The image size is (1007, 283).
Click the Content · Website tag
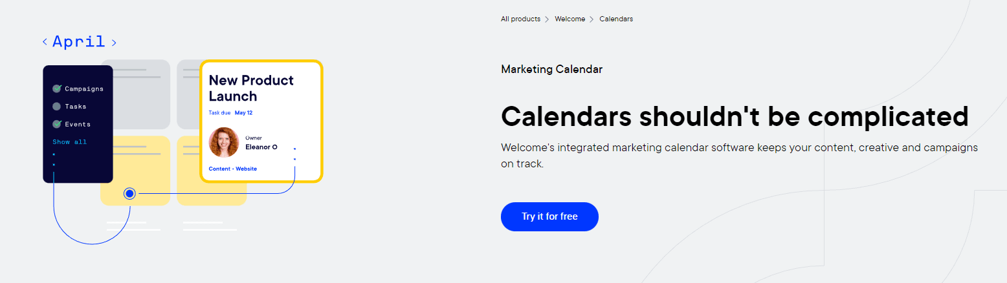[232, 169]
